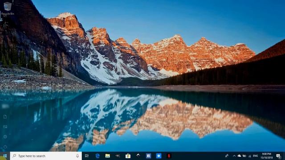The height and width of the screenshot is (160, 285).
Task: Click the battery status tray icon
Action: click(244, 156)
